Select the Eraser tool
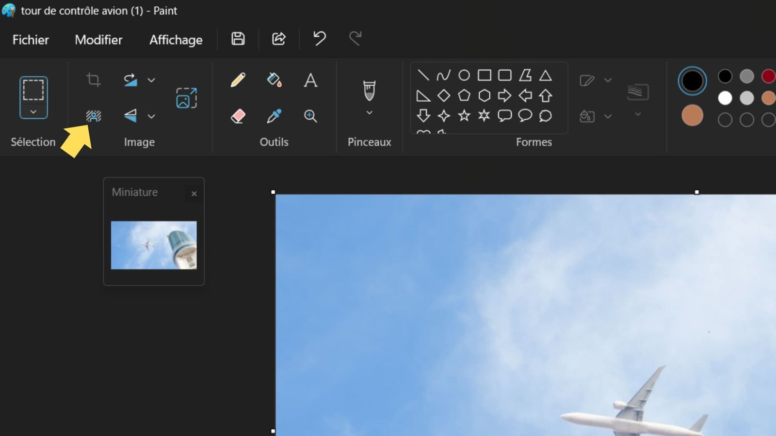 click(238, 116)
